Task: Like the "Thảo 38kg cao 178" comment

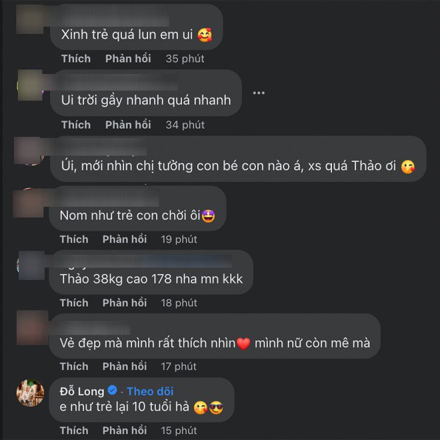Action: tap(74, 303)
